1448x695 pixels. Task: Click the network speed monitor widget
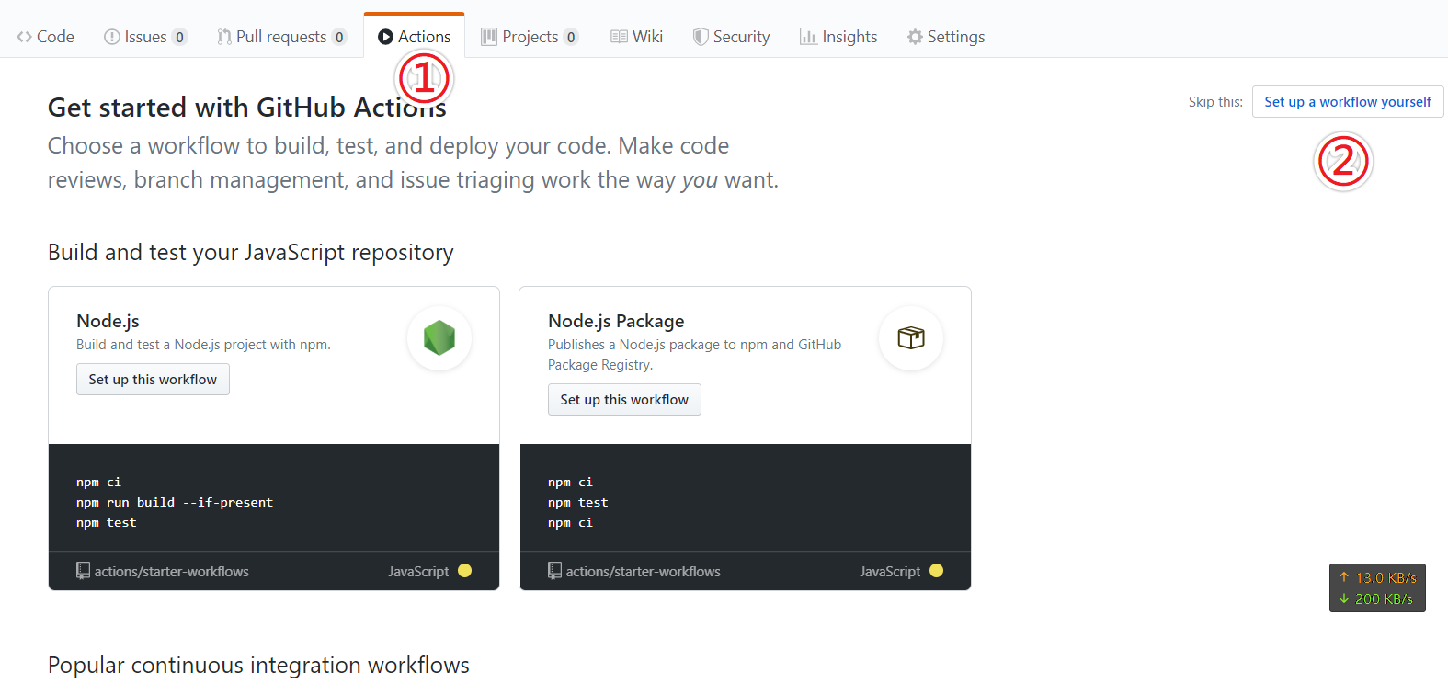1376,588
